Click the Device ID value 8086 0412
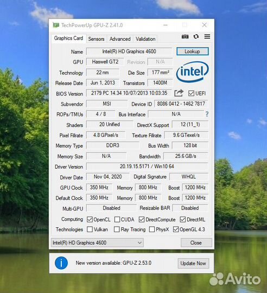Image resolution: width=267 pixels, height=293 pixels. pos(181,104)
